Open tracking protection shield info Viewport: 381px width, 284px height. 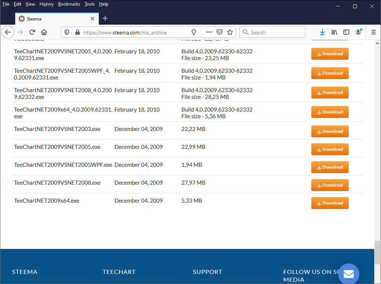67,32
